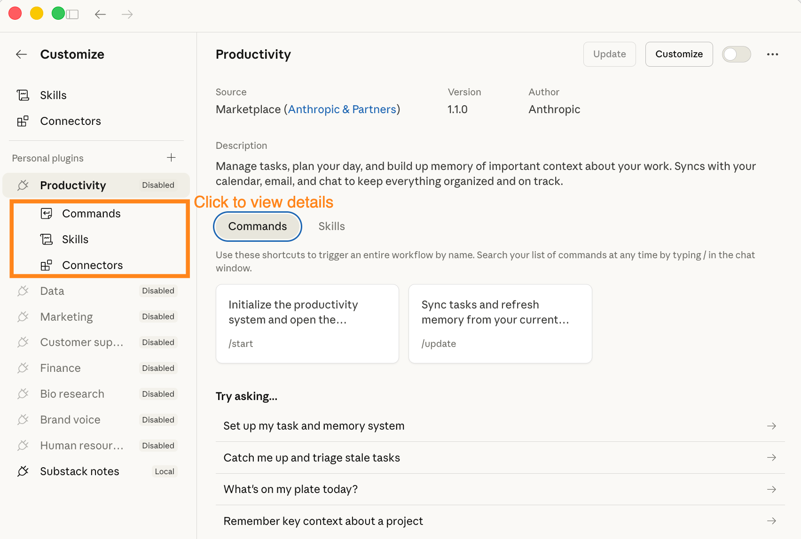Enable the Productivity plugin toggle

[736, 54]
